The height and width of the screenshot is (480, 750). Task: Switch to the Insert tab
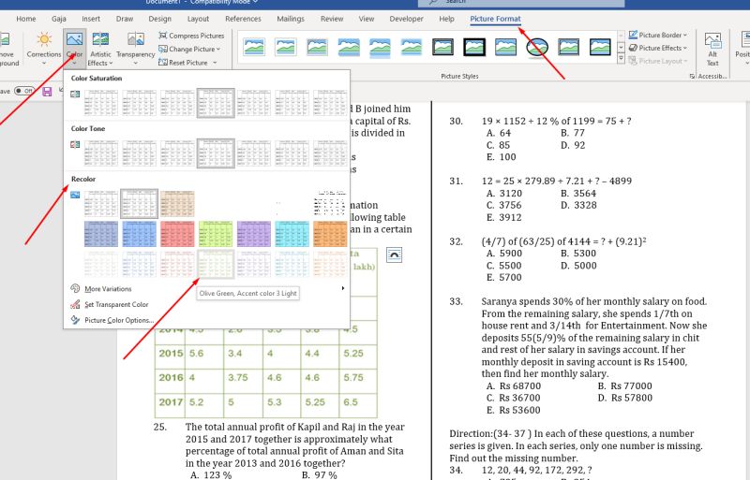pos(91,19)
